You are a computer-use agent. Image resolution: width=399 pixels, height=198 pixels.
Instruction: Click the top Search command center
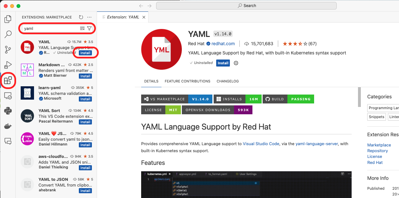tap(246, 6)
